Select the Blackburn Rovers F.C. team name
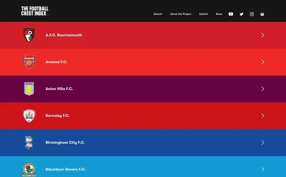The image size is (286, 177). (66, 169)
